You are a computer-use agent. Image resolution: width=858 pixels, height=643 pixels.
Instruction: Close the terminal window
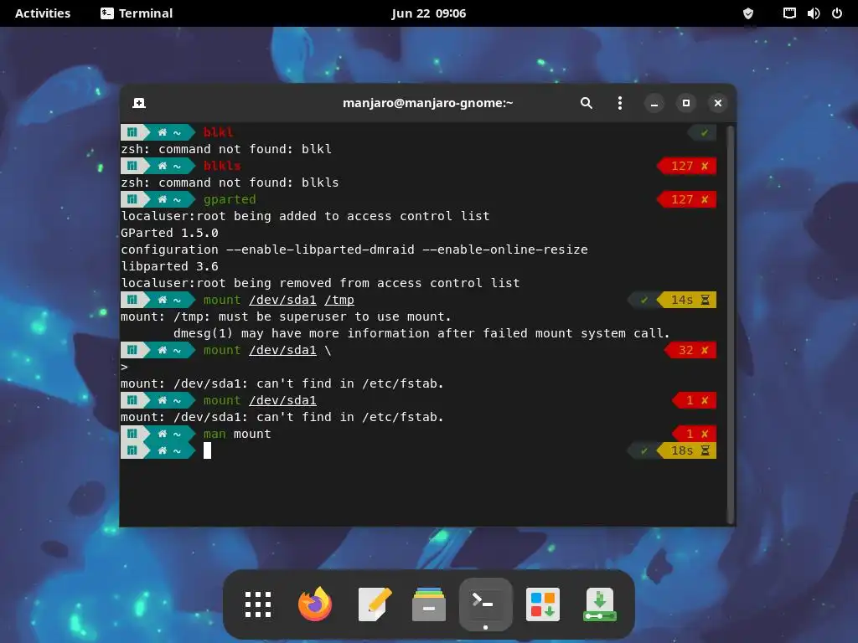pyautogui.click(x=717, y=103)
